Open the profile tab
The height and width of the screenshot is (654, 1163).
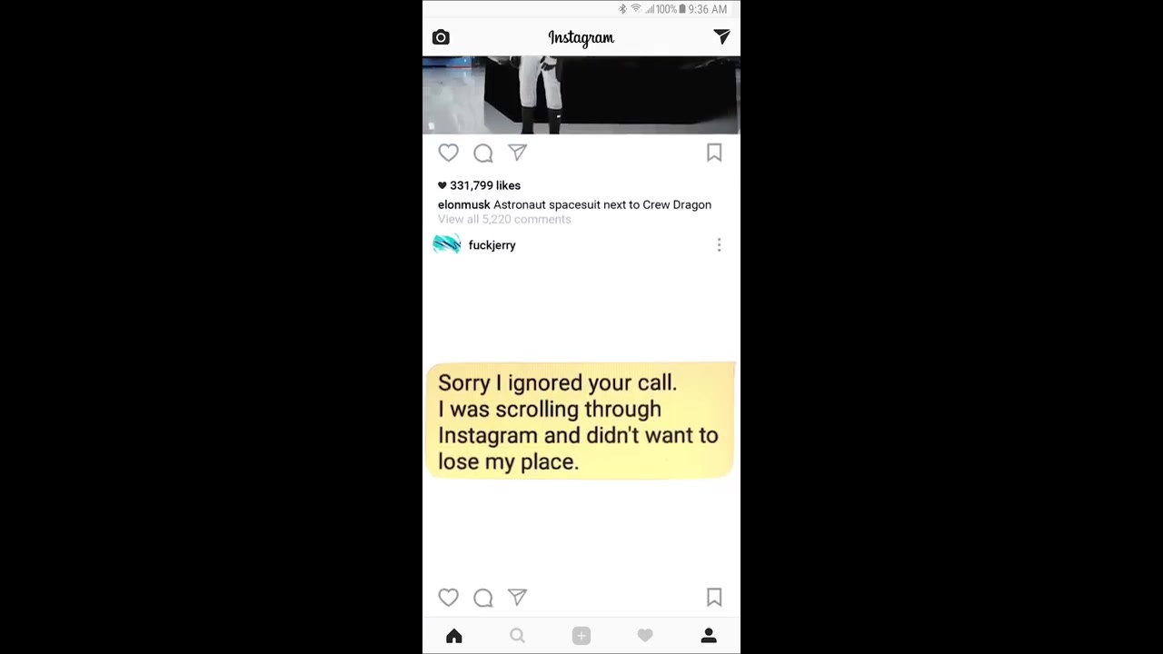(709, 636)
